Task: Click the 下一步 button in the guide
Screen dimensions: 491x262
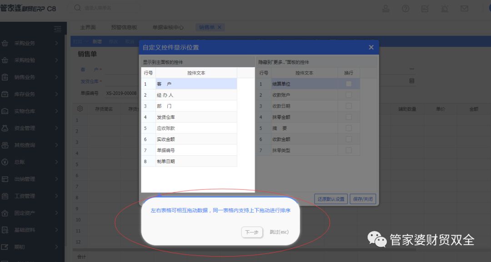Action: click(x=251, y=232)
